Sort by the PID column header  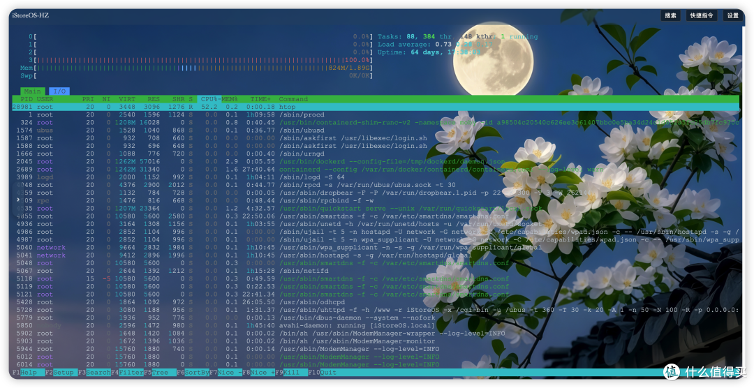pos(27,99)
